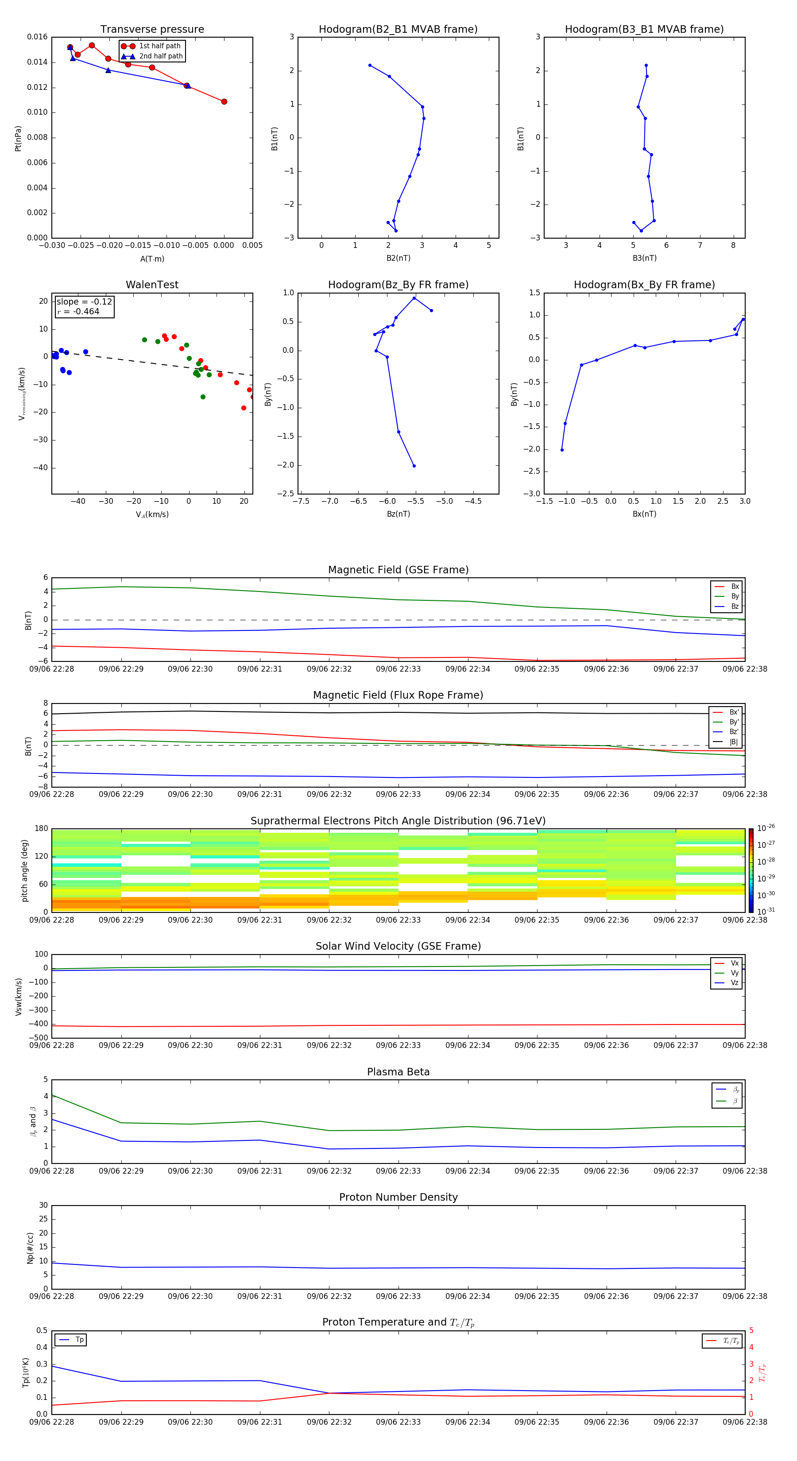The image size is (797, 1461).
Task: Click the 'Tp(10^6K)' y-axis label
Action: (26, 1372)
